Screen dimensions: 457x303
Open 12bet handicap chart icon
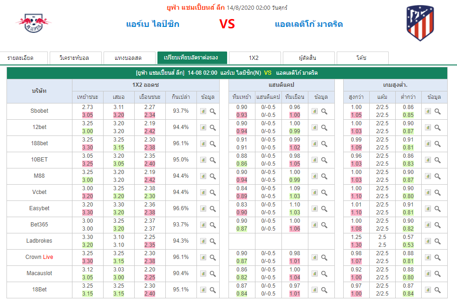pos(314,128)
